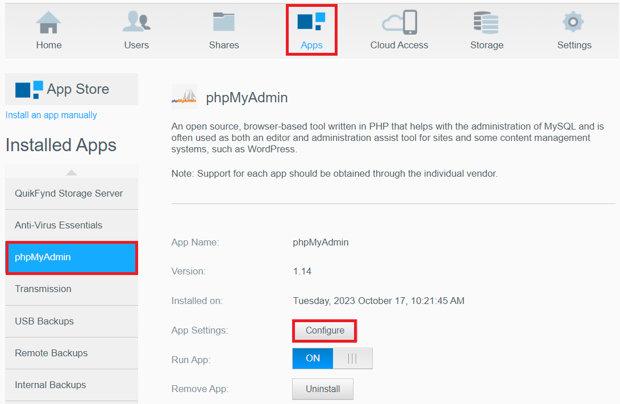Select USB Backups app

(72, 322)
